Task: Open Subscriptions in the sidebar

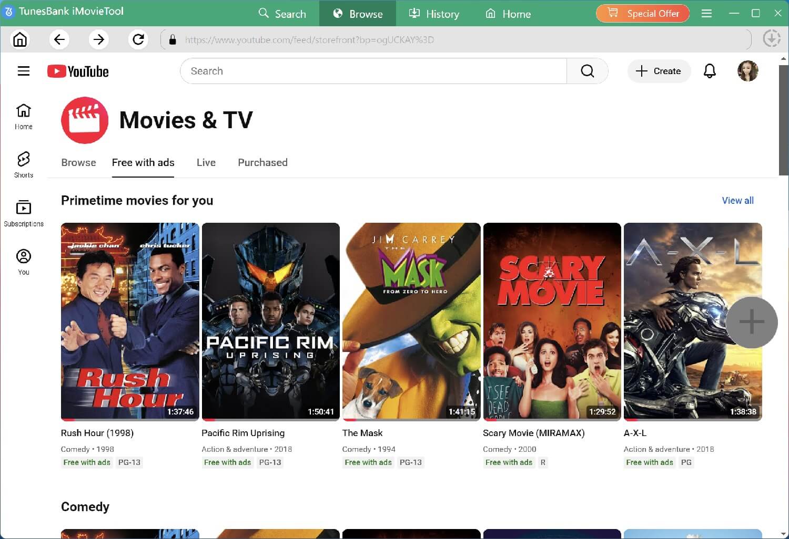Action: (x=23, y=211)
